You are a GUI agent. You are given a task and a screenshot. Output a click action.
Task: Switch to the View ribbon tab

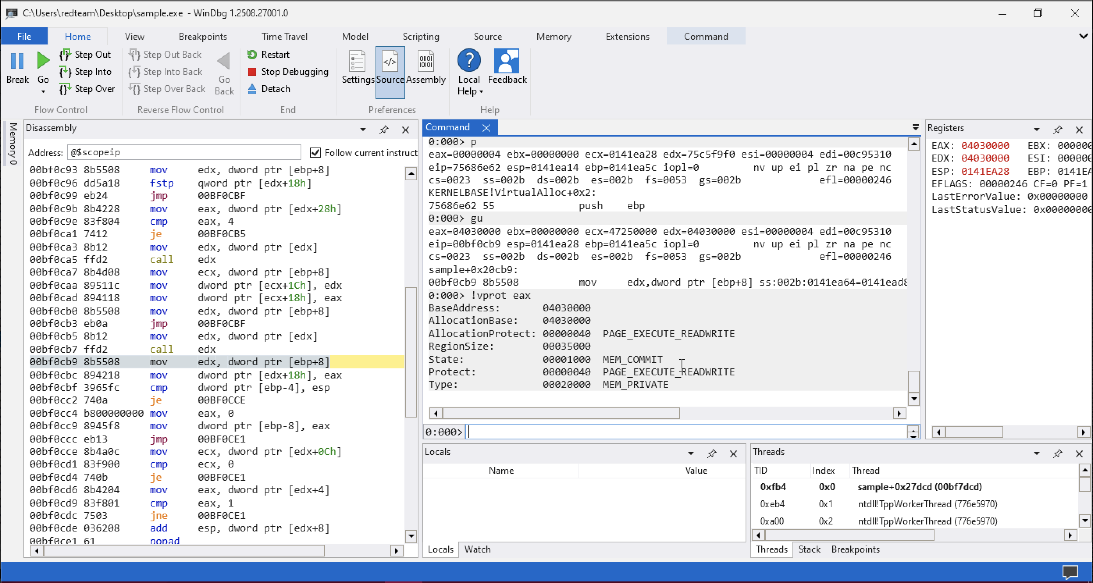[x=135, y=37]
